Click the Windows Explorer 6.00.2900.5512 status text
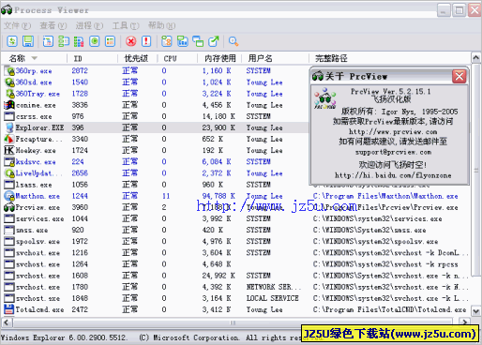 (x=64, y=337)
